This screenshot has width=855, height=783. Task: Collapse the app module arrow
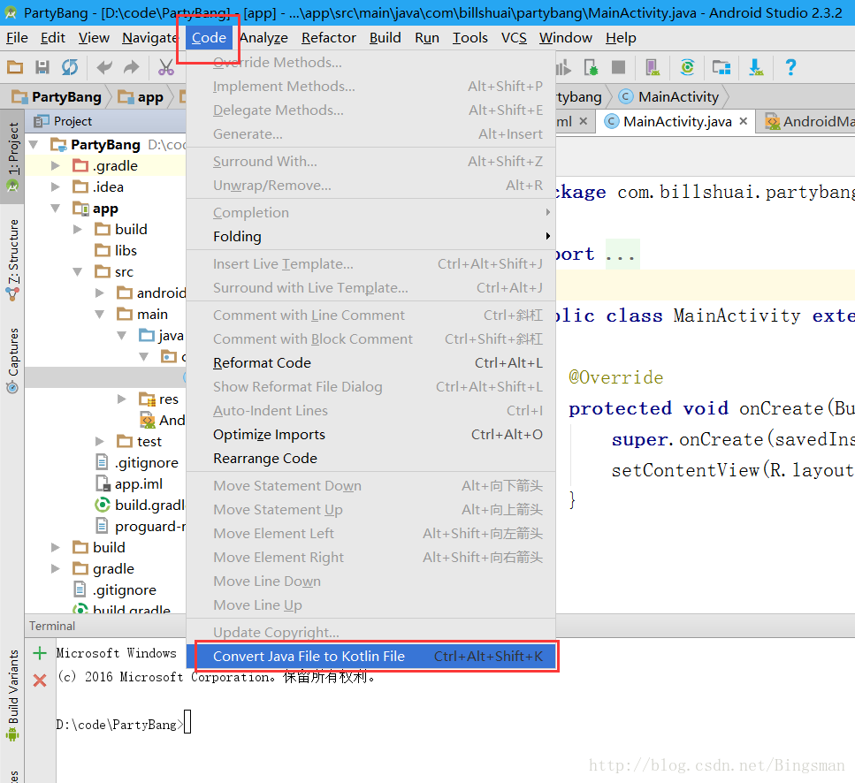55,209
